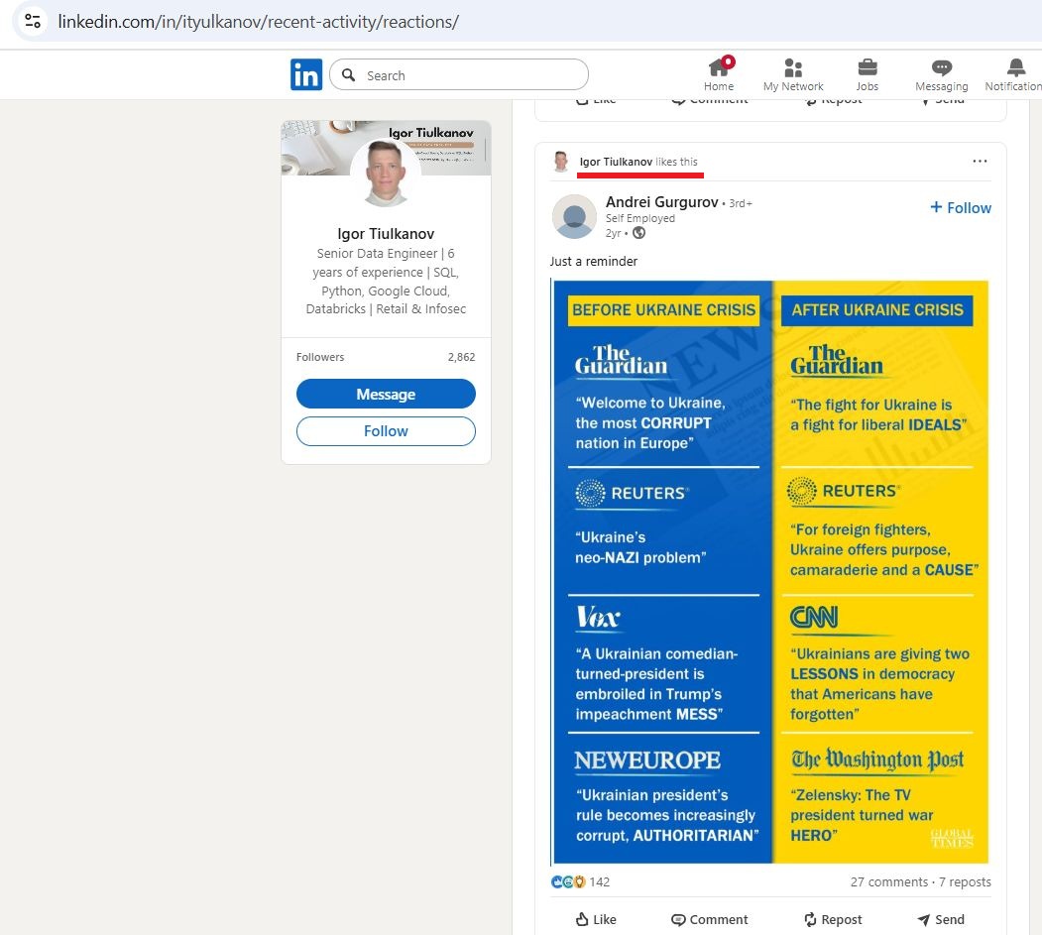This screenshot has height=935, width=1042.
Task: Open the before/after Ukraine crisis image
Action: click(771, 571)
